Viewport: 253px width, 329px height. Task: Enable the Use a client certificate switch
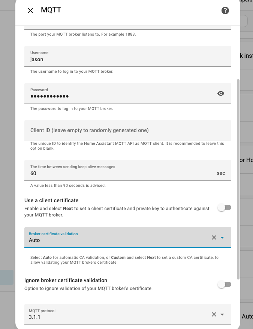pyautogui.click(x=225, y=207)
